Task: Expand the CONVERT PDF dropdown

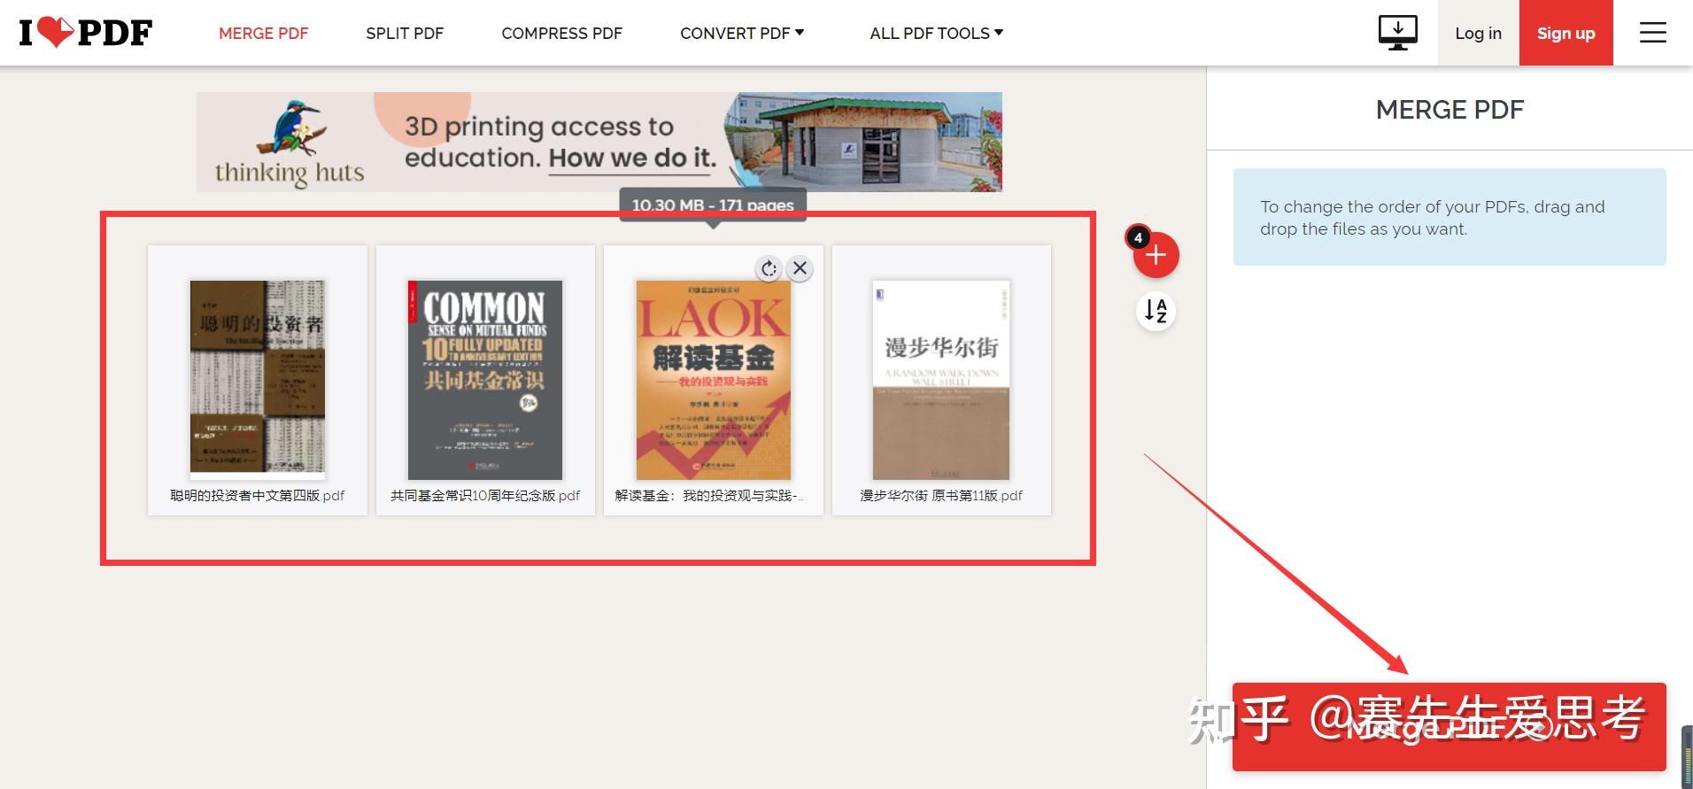Action: pos(742,33)
